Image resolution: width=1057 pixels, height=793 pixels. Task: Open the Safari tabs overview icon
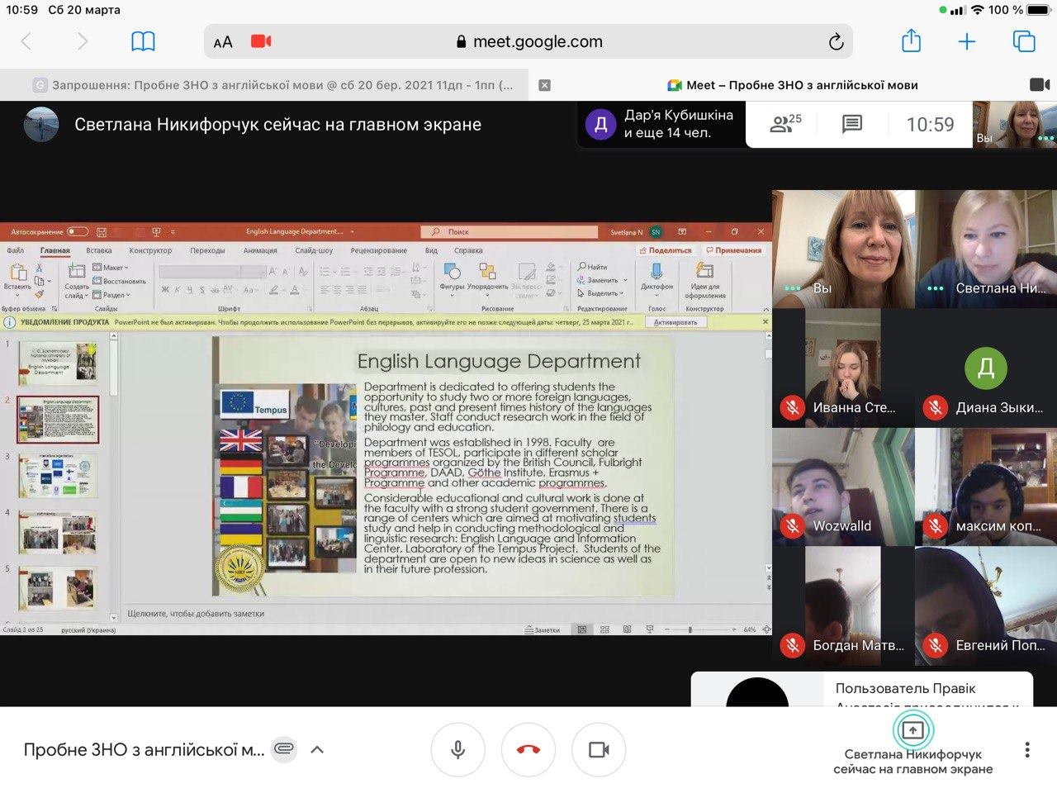click(1023, 41)
